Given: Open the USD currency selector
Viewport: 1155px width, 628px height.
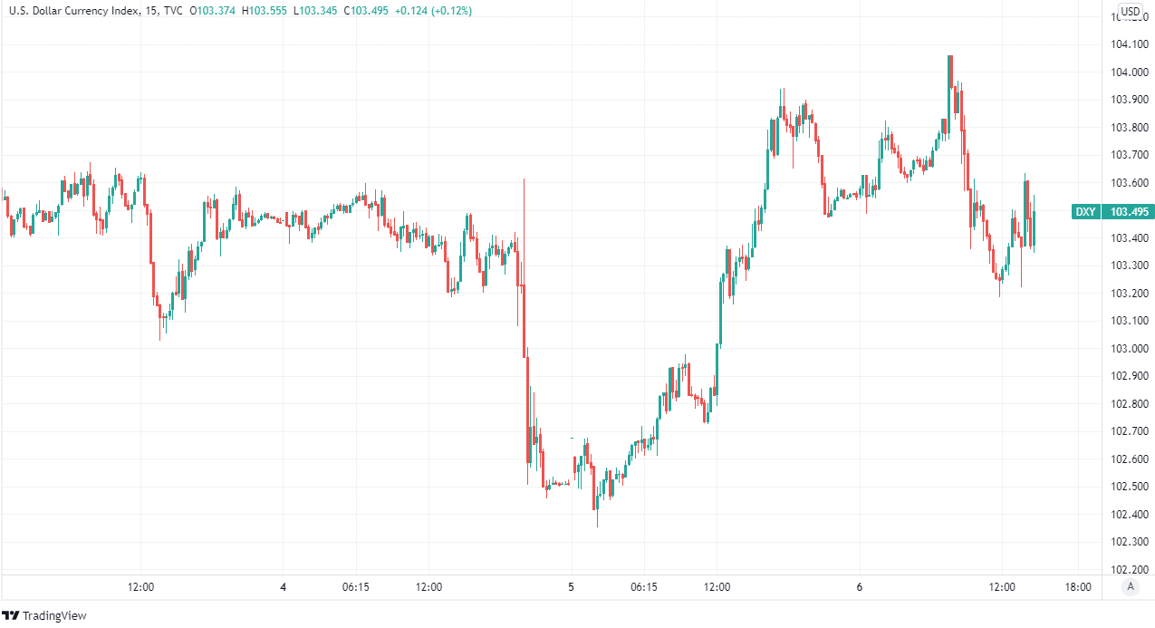Looking at the screenshot, I should [x=1130, y=12].
